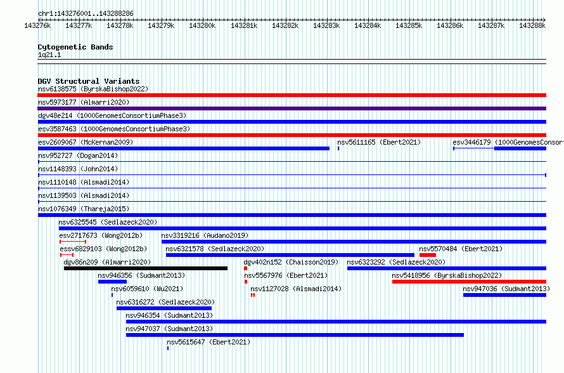Select nsv6323292 (Sedlazeck2020) label
Image resolution: width=564 pixels, height=373 pixels.
click(x=396, y=262)
